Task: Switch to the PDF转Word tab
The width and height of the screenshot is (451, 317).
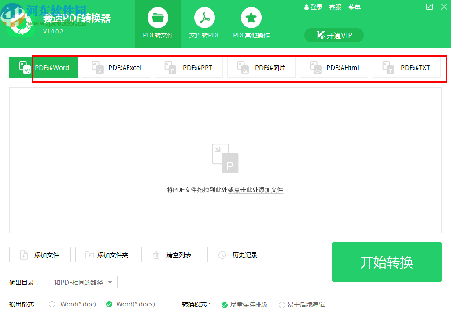Action: click(43, 67)
